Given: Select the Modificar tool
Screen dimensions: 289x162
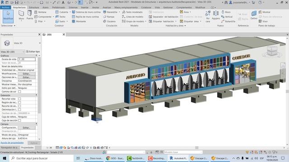Looking at the screenshot, I should [8, 16].
